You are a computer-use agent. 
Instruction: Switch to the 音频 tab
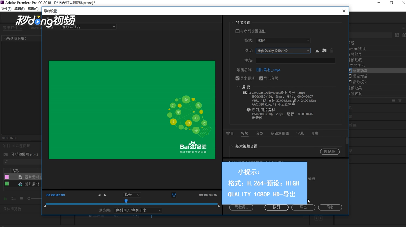point(260,134)
